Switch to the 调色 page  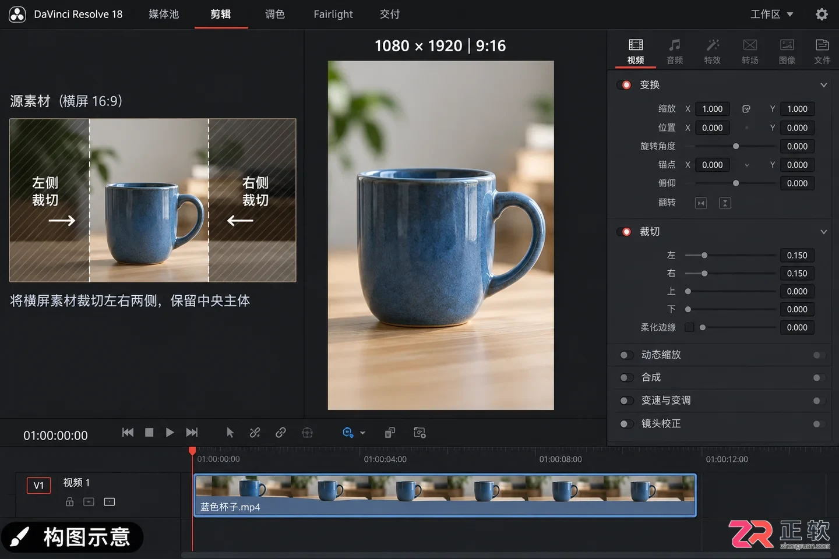click(x=275, y=14)
